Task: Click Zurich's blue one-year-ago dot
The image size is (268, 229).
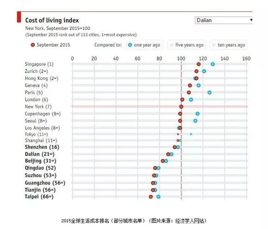Action: pos(204,71)
